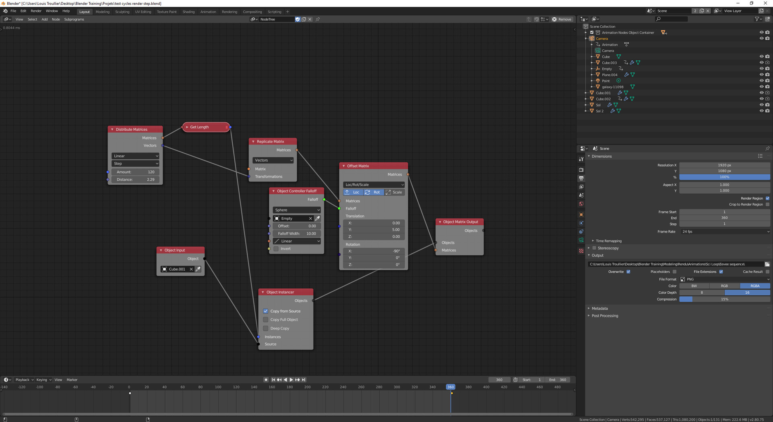Switch to the Shading workspace tab
Viewport: 773px width, 422px height.
coord(188,12)
